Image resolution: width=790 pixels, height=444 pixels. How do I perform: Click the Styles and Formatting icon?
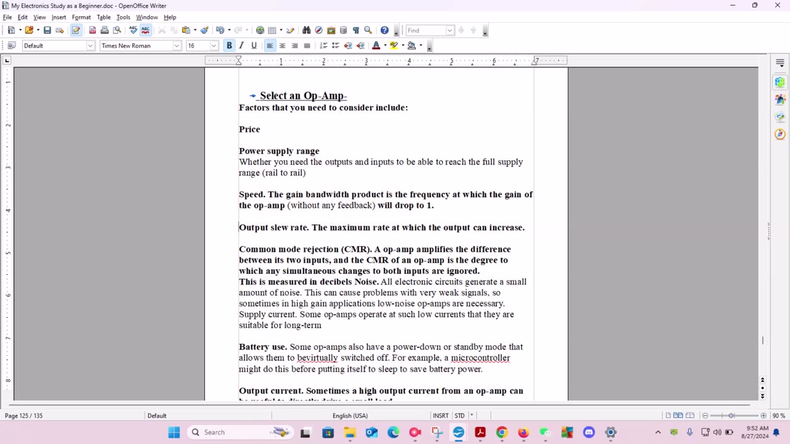11,46
